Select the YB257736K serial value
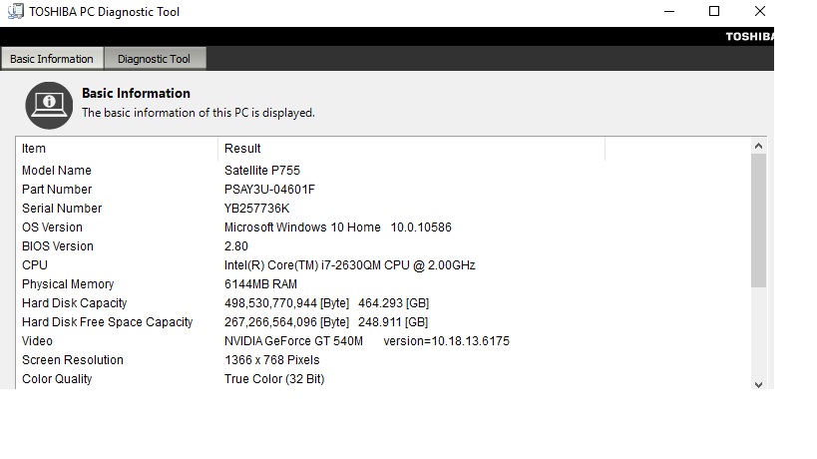 tap(257, 209)
